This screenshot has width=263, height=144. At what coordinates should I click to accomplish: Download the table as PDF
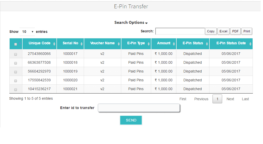[x=235, y=31]
